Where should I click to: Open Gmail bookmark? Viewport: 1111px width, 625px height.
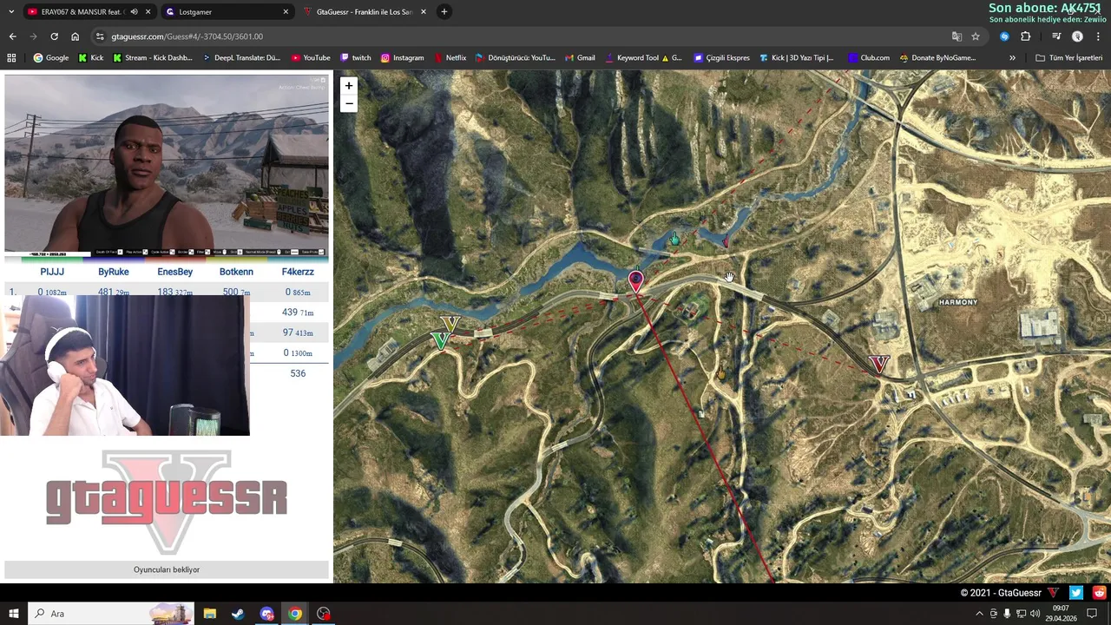pyautogui.click(x=580, y=58)
